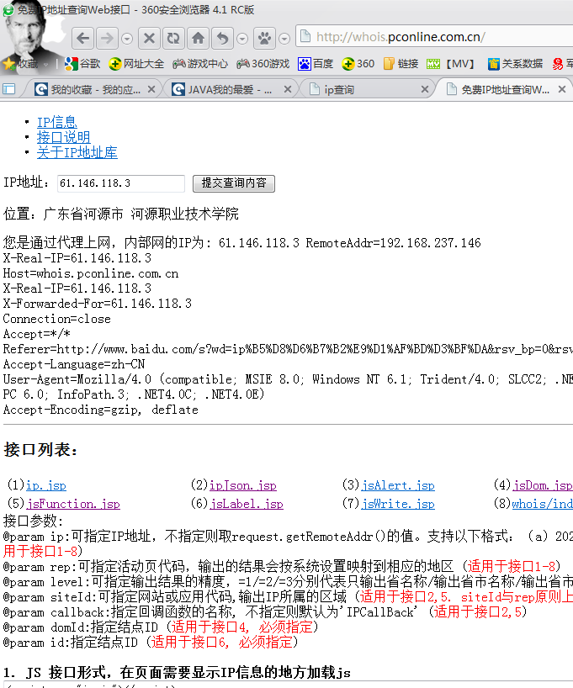The width and height of the screenshot is (573, 688).
Task: Open the jsWrite.jsp interface link
Action: 398,504
